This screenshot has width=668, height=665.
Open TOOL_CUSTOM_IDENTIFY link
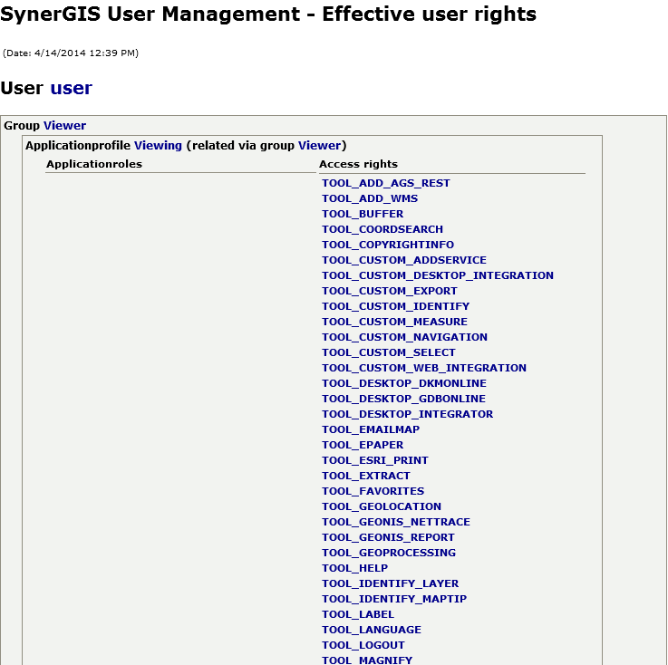point(396,306)
